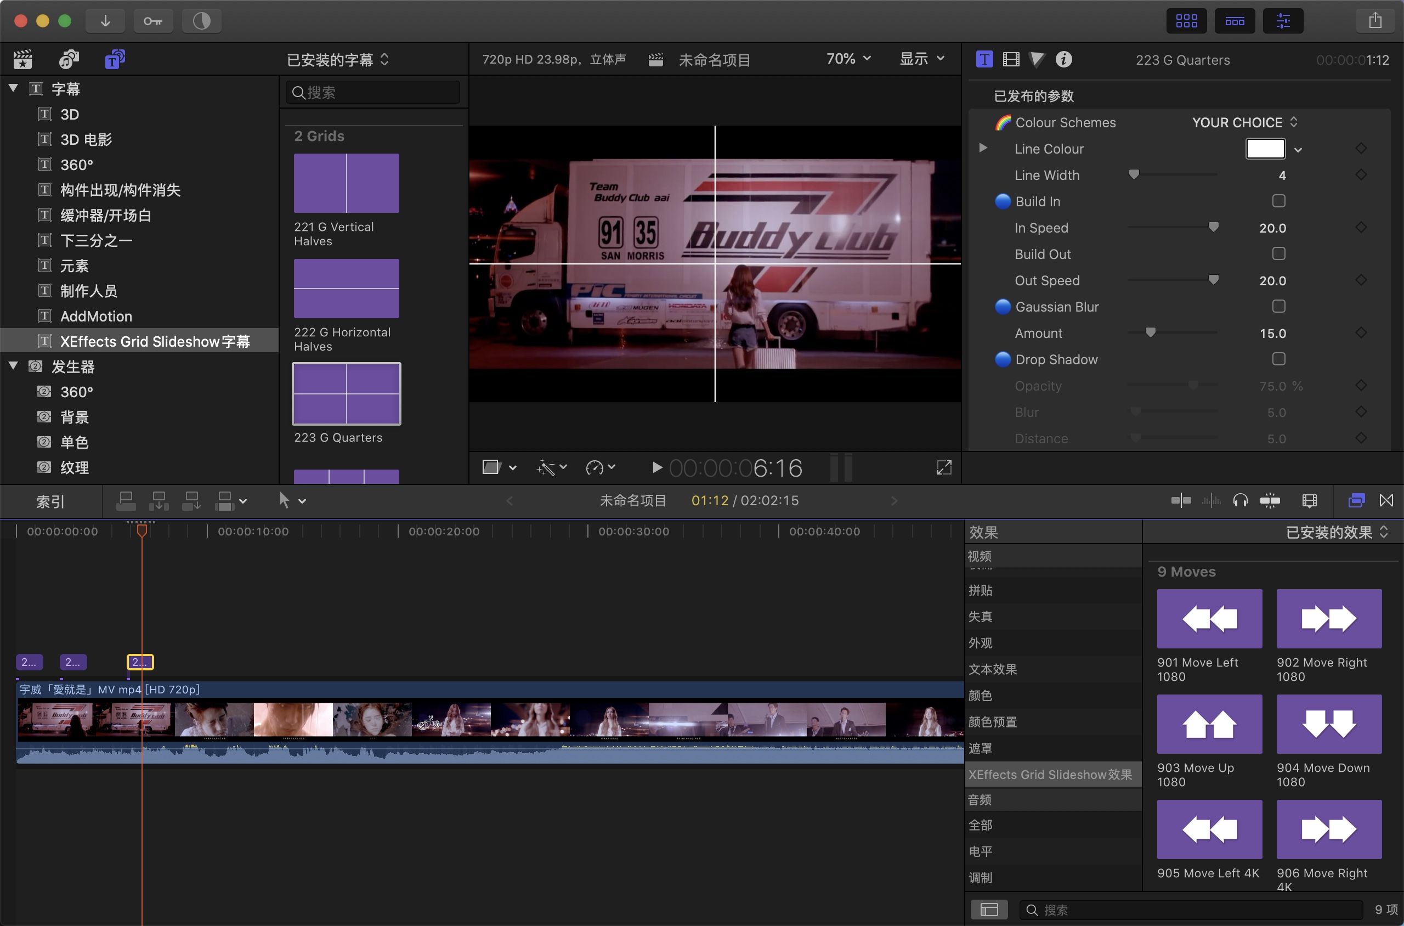The image size is (1404, 926).
Task: Select the 904 Move Down 1080 effect
Action: point(1329,724)
